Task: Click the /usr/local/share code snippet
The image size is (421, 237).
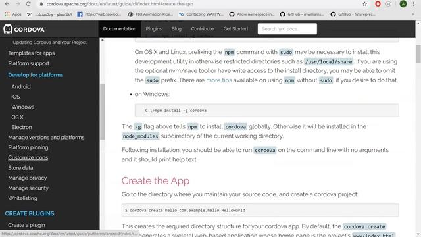Action: pyautogui.click(x=329, y=61)
